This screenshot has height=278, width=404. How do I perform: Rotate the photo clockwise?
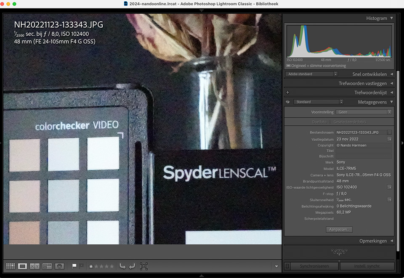(132, 266)
